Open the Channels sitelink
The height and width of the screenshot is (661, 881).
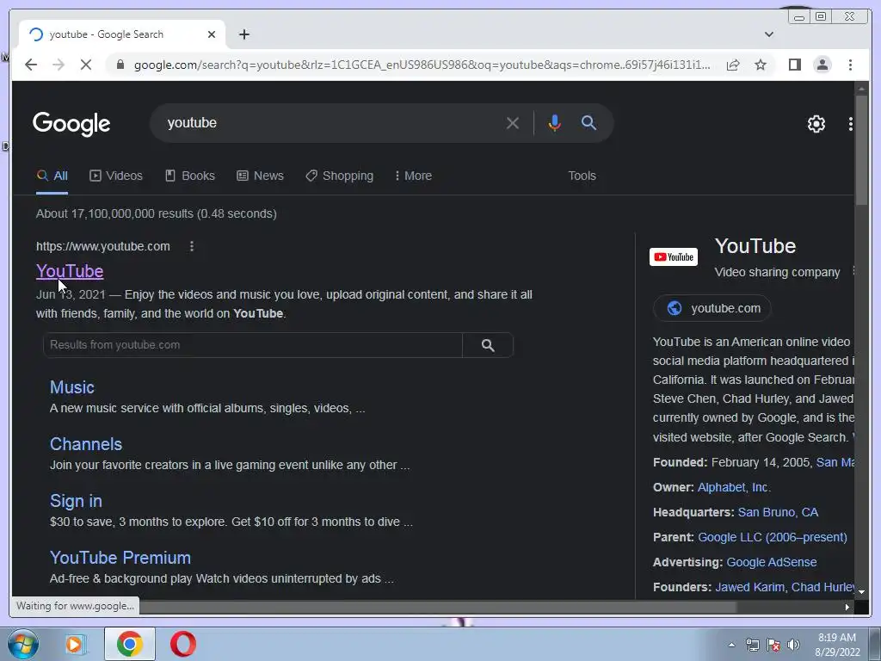tap(86, 444)
